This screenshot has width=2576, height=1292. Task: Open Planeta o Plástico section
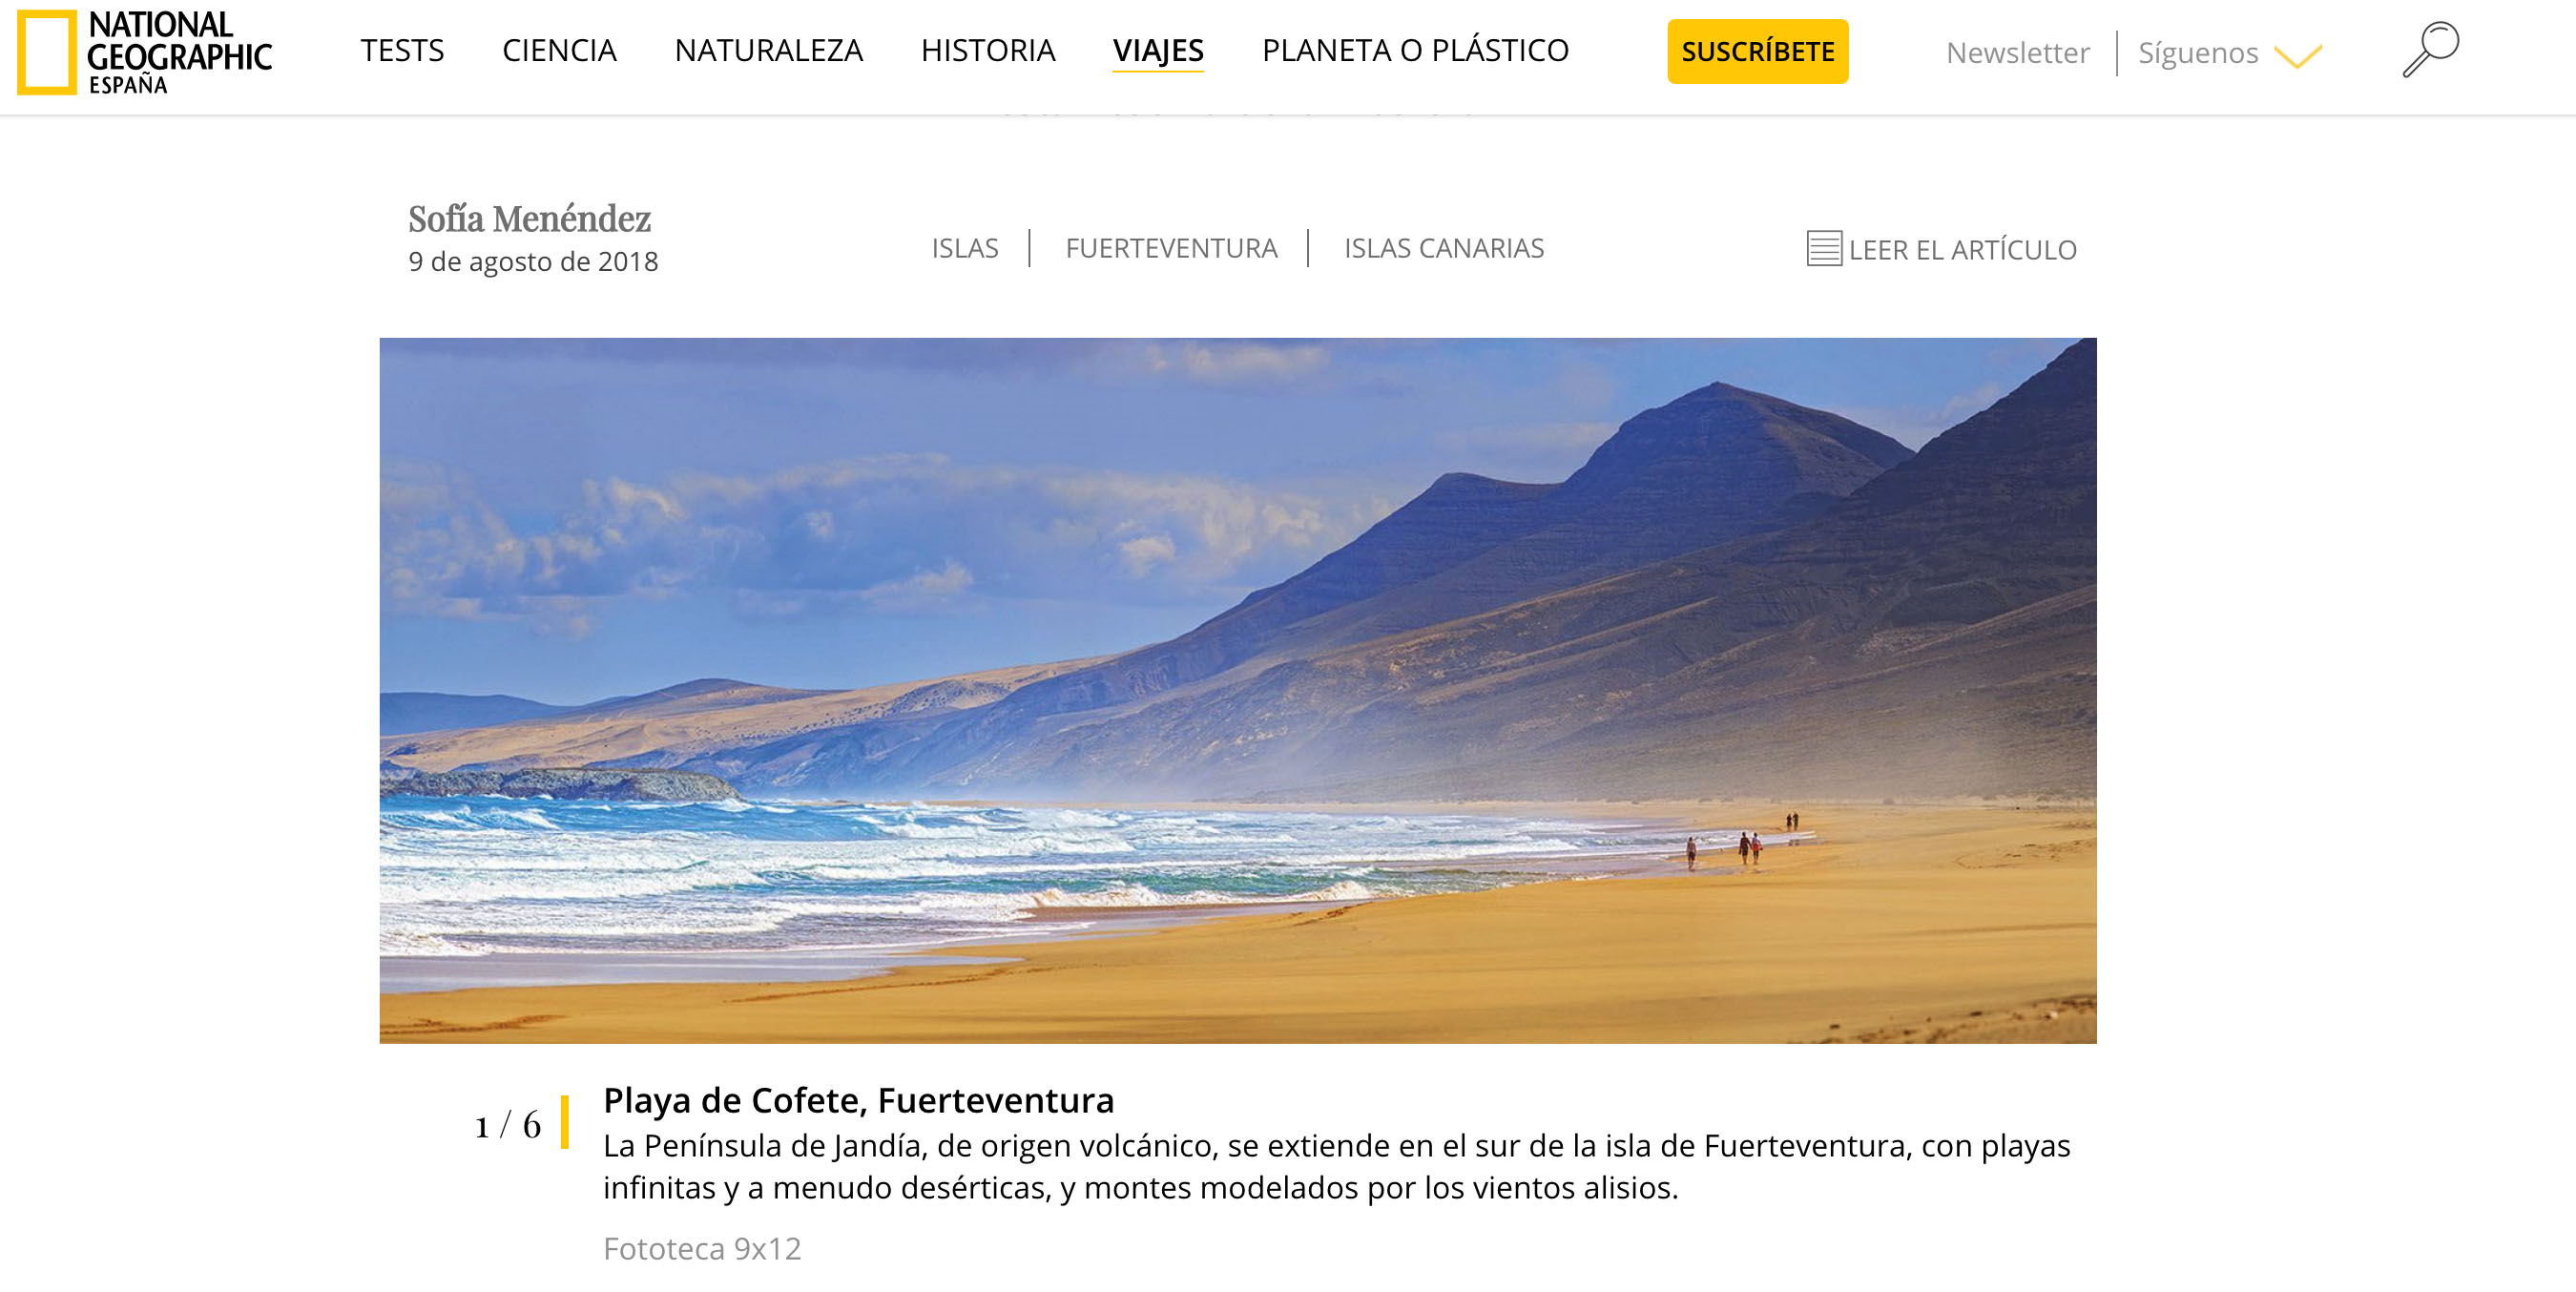1415,50
